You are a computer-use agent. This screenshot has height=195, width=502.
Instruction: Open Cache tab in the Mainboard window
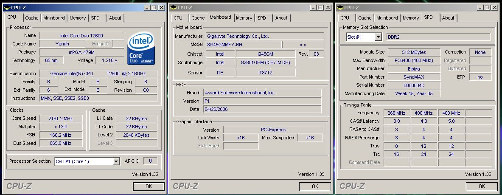198,18
